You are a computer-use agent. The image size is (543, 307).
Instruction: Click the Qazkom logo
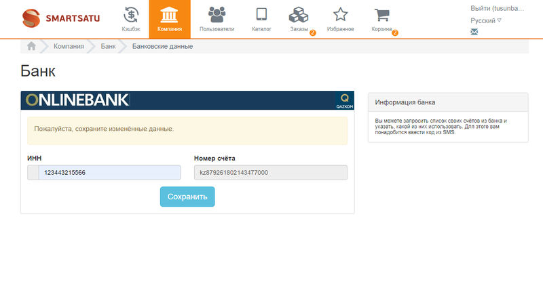pyautogui.click(x=345, y=100)
